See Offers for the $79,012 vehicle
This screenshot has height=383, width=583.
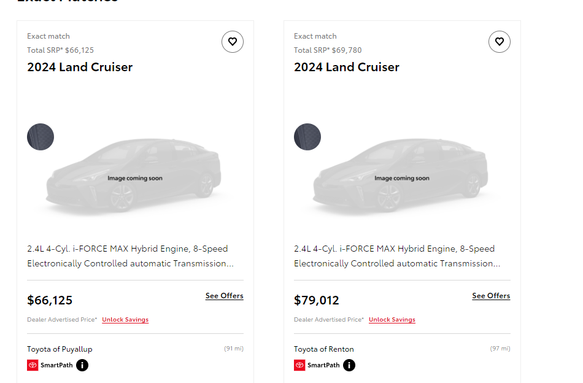[491, 296]
